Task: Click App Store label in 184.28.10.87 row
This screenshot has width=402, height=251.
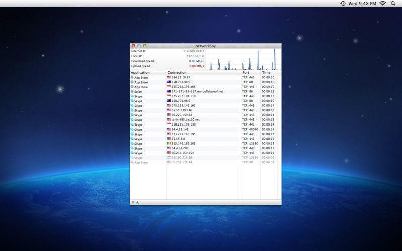Action: coord(141,78)
